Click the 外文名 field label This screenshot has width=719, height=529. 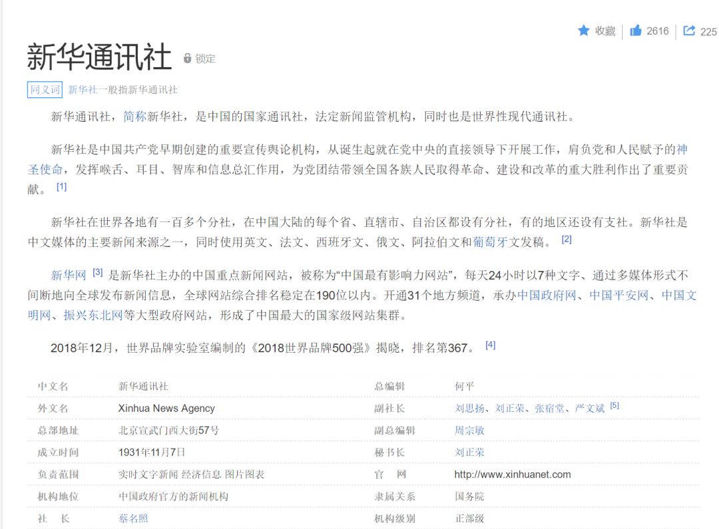(53, 408)
